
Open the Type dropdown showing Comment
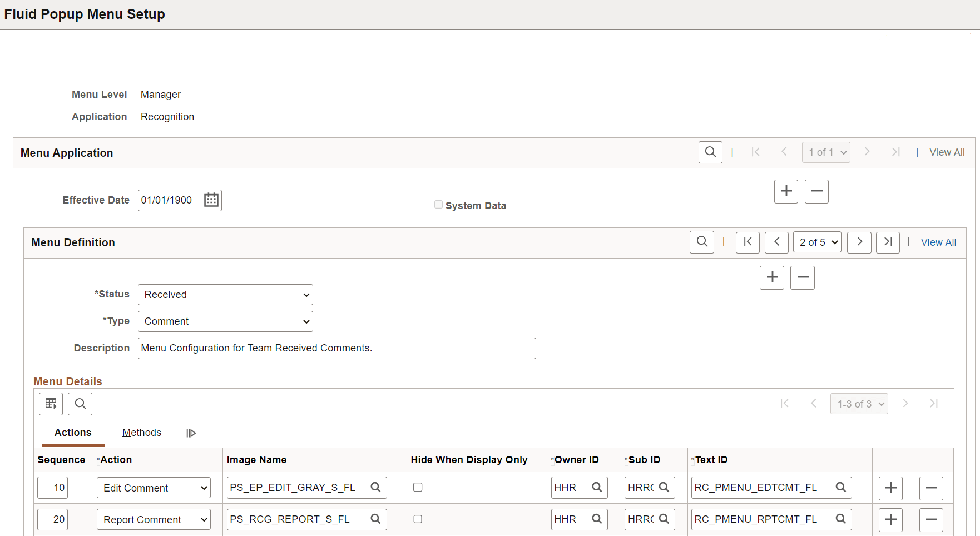225,321
